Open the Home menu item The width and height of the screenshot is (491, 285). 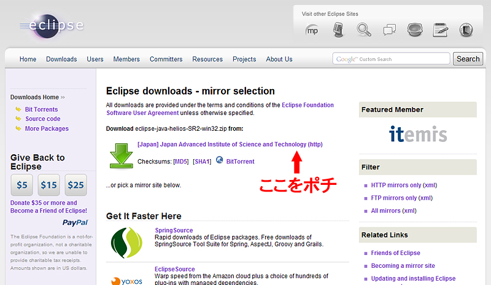click(28, 59)
